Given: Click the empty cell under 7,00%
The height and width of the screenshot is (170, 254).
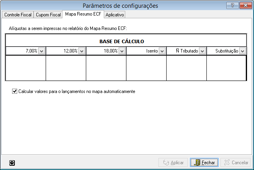Looking at the screenshot, I should (x=26, y=68).
